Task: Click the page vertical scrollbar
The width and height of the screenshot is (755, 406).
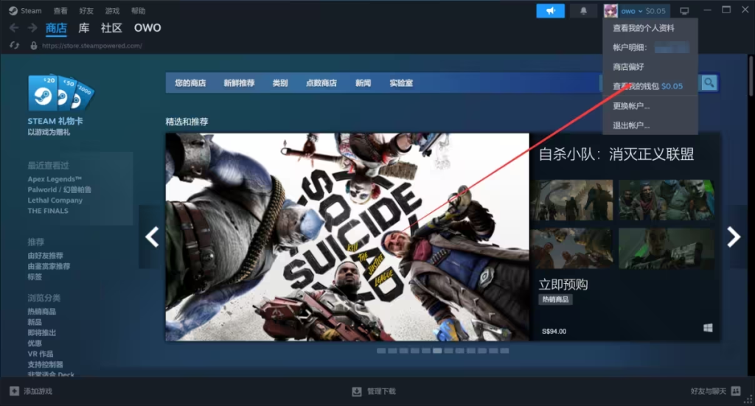Action: coord(751,77)
